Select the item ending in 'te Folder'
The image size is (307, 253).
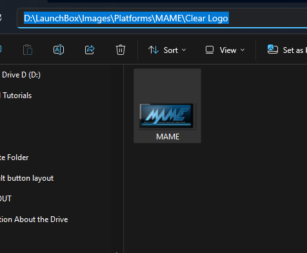click(x=14, y=157)
